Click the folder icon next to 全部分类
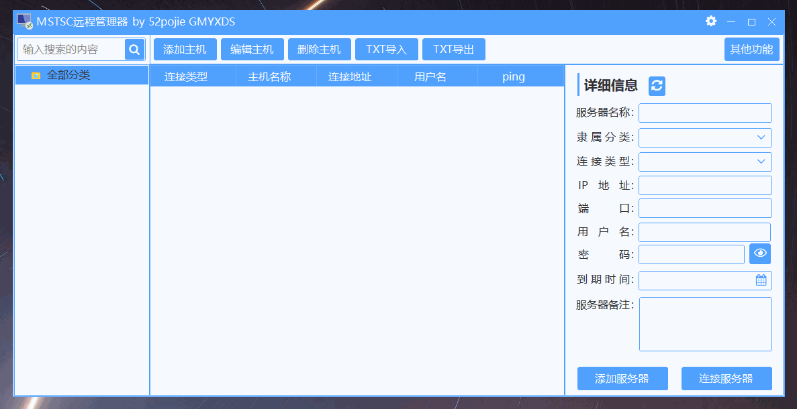This screenshot has height=409, width=797. point(38,75)
